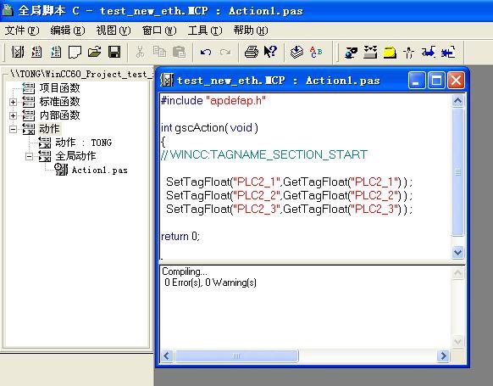Click the horizontal scrollbar thumb in output pane
This screenshot has height=386, width=493.
[236, 356]
